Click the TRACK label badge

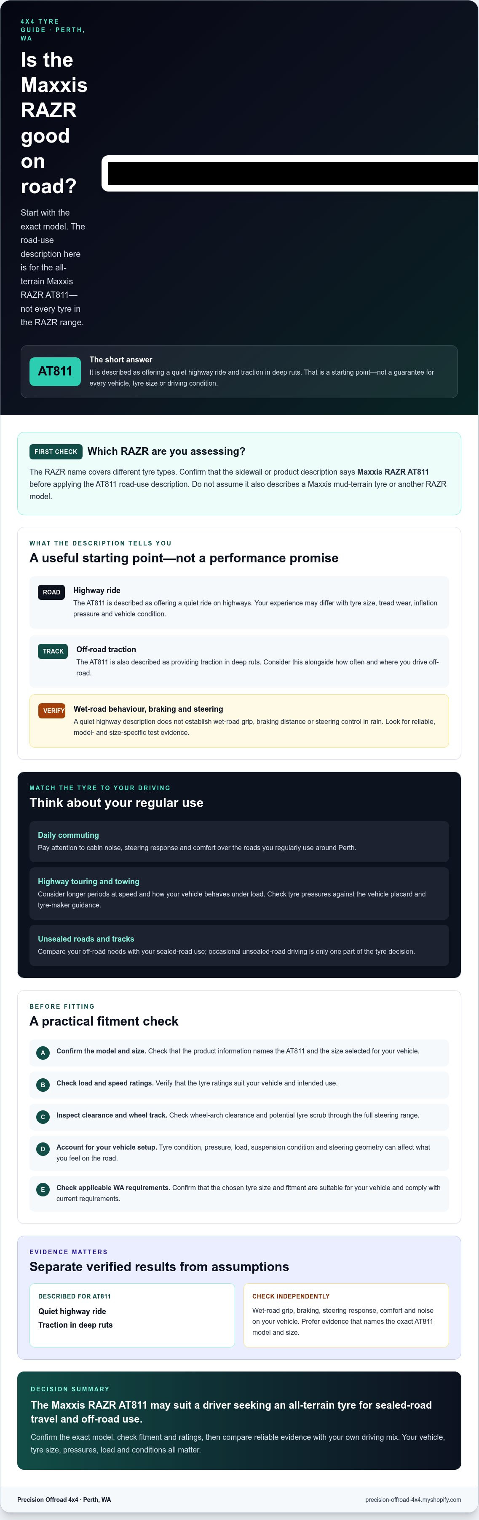pyautogui.click(x=53, y=651)
